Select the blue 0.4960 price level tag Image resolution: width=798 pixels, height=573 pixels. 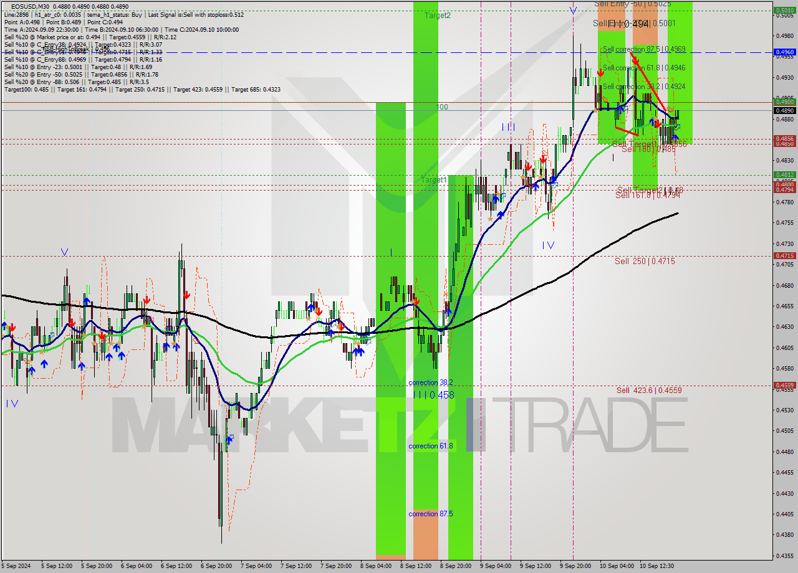tap(784, 52)
